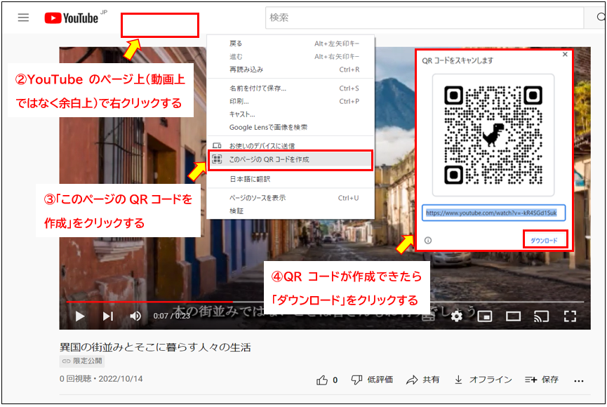Dislike the video with 低評価
607x407 pixels.
click(372, 380)
